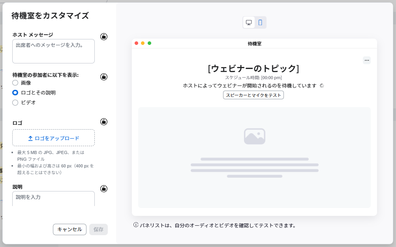396x247 pixels.
Task: Click the image placeholder icon in preview
Action: tap(254, 136)
